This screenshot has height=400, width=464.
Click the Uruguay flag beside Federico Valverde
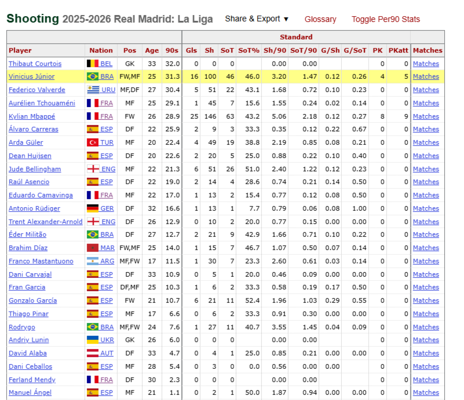[93, 90]
